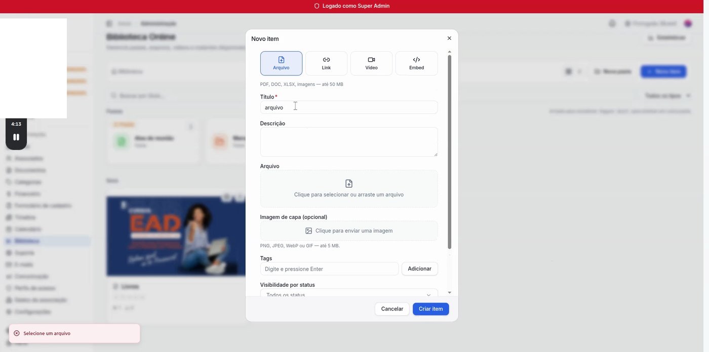
Task: Select the Embed item type icon
Action: [x=416, y=60]
